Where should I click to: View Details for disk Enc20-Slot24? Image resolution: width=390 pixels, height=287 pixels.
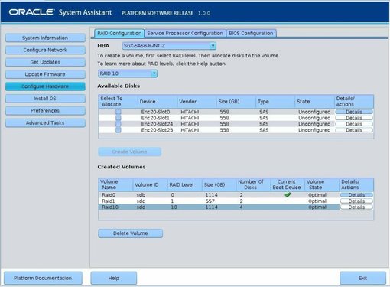(354, 124)
